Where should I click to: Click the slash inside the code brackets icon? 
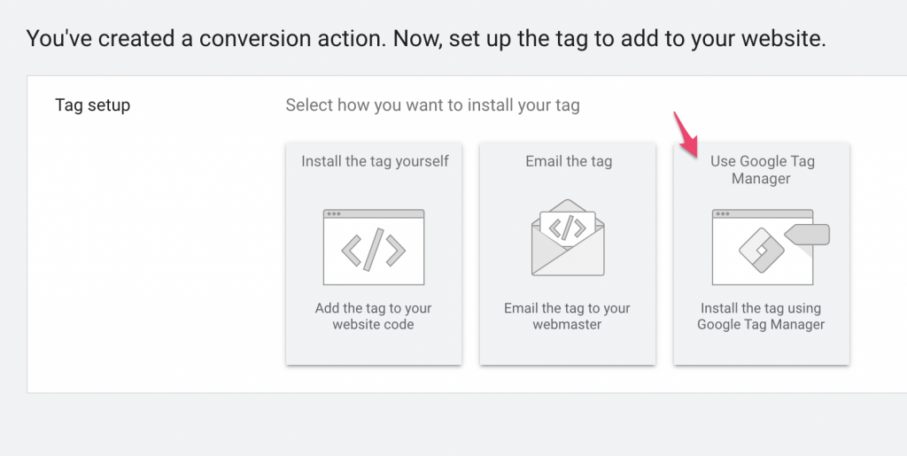[374, 250]
